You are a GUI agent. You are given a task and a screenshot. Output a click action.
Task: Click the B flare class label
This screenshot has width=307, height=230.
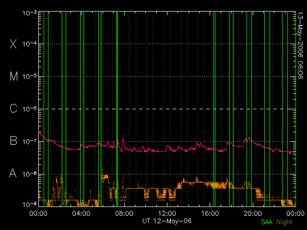13,140
